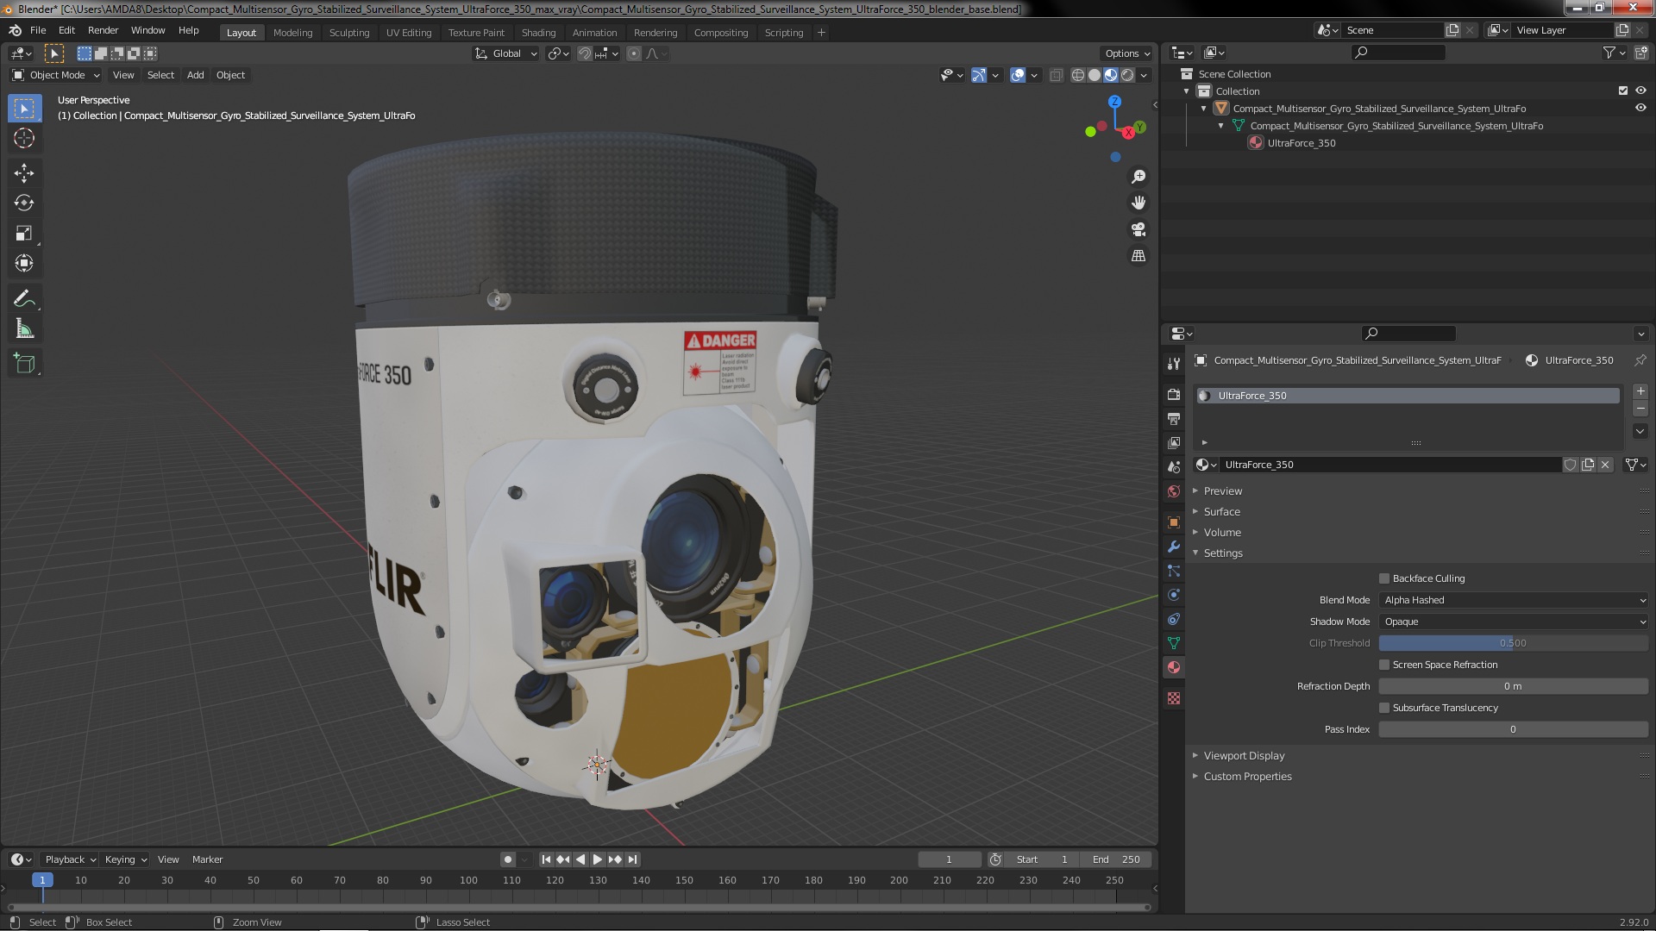The image size is (1656, 931).
Task: Open the Output properties tab icon
Action: (x=1174, y=418)
